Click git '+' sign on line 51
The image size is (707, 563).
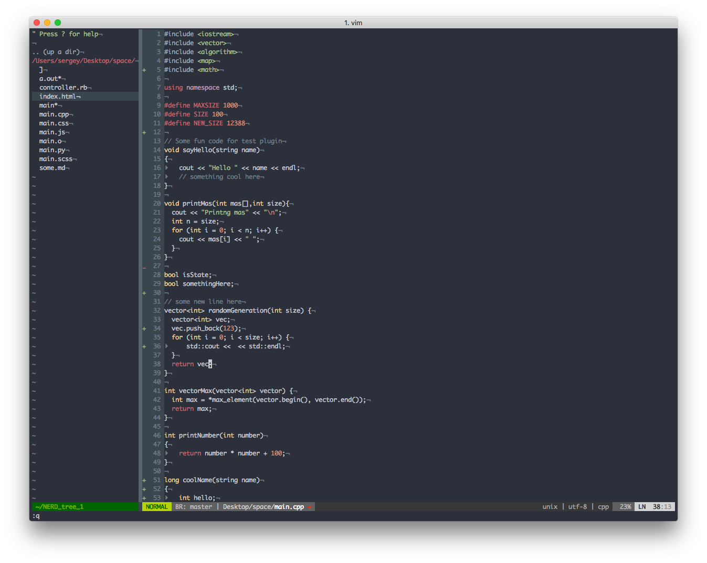tap(144, 480)
